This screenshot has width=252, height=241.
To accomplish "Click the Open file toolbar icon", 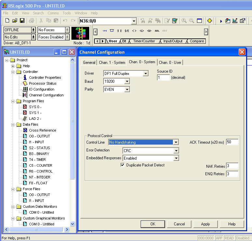I will [15, 21].
